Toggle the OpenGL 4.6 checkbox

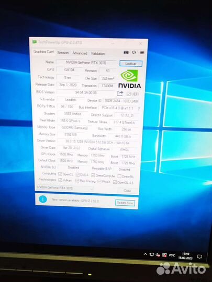115,182
